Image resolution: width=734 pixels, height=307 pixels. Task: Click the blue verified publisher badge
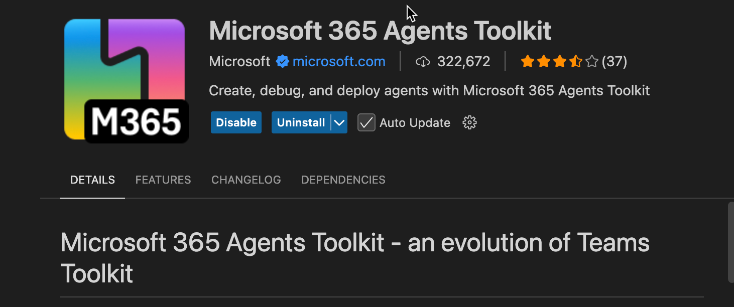click(282, 62)
